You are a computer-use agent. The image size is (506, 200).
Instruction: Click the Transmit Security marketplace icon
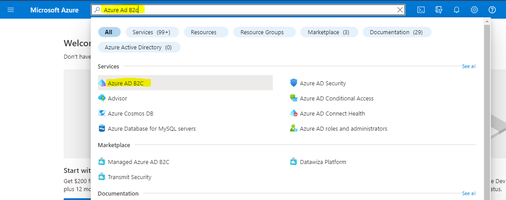coord(102,177)
